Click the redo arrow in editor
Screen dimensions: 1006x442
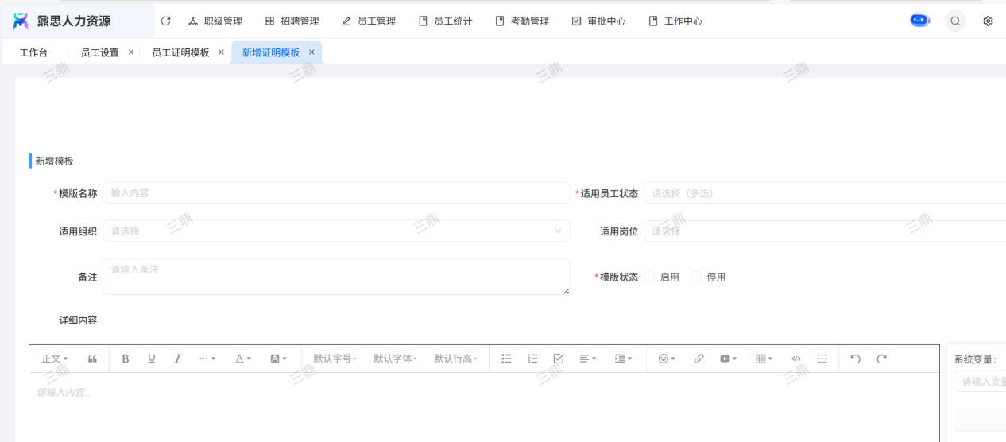(881, 359)
